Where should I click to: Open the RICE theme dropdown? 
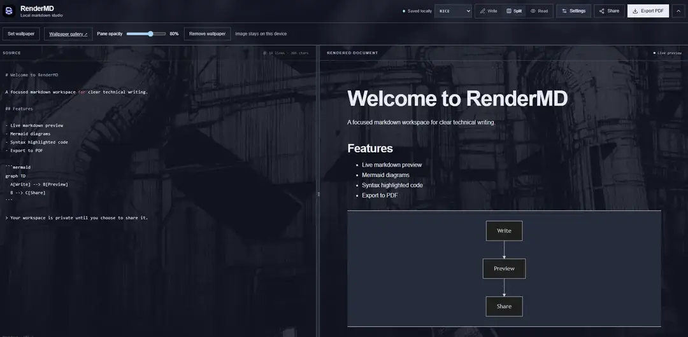(x=454, y=11)
